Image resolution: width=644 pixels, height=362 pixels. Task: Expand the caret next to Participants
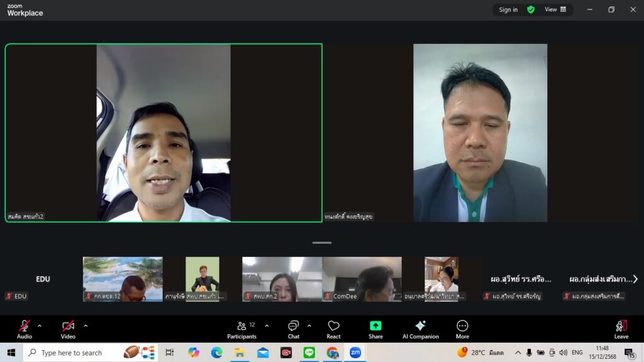267,326
